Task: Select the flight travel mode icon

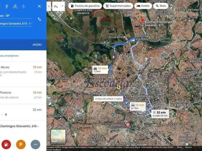Action: pos(23,6)
